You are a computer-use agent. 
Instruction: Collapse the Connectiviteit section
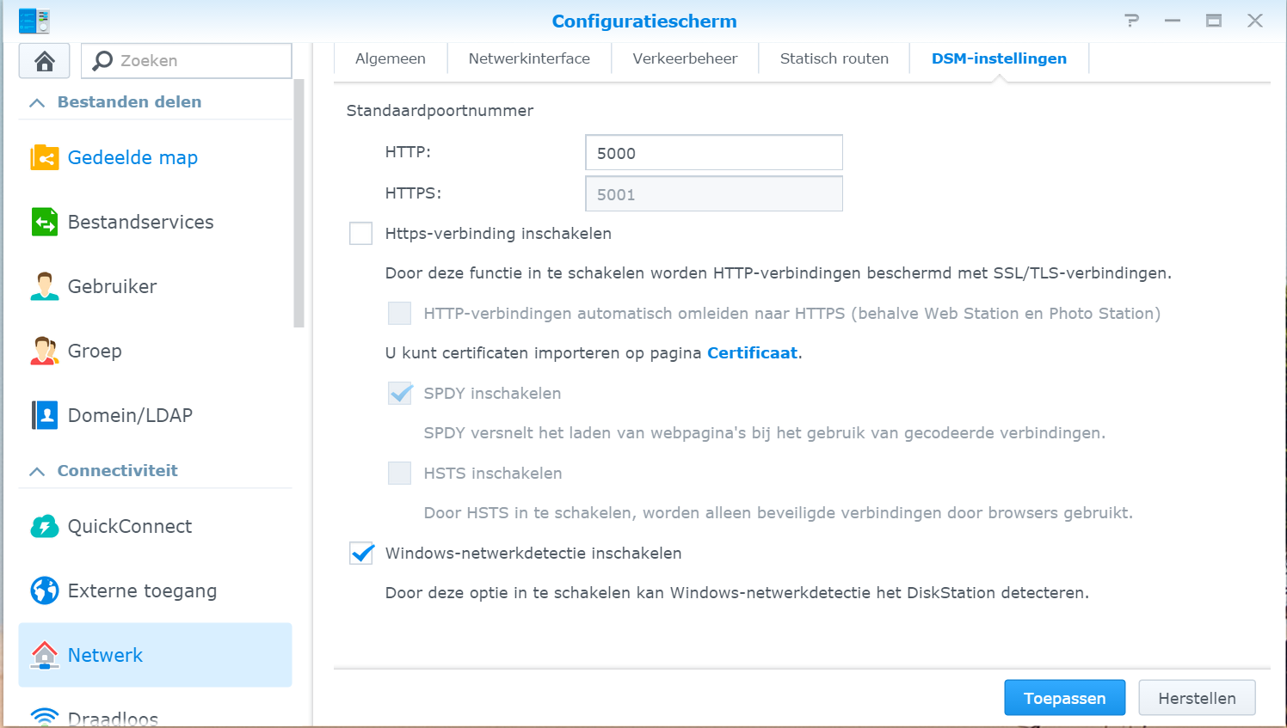[37, 471]
